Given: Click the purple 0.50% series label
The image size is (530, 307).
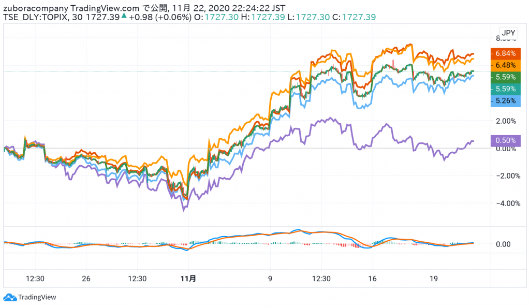Looking at the screenshot, I should (505, 140).
